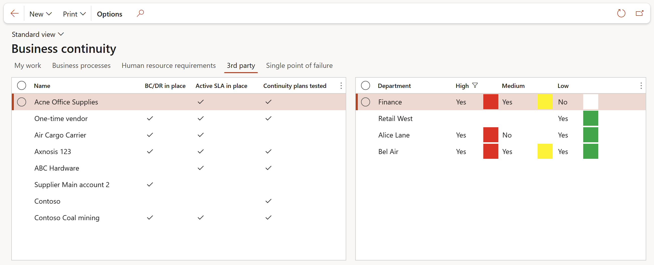Click the filter icon on High column
654x265 pixels.
(475, 85)
